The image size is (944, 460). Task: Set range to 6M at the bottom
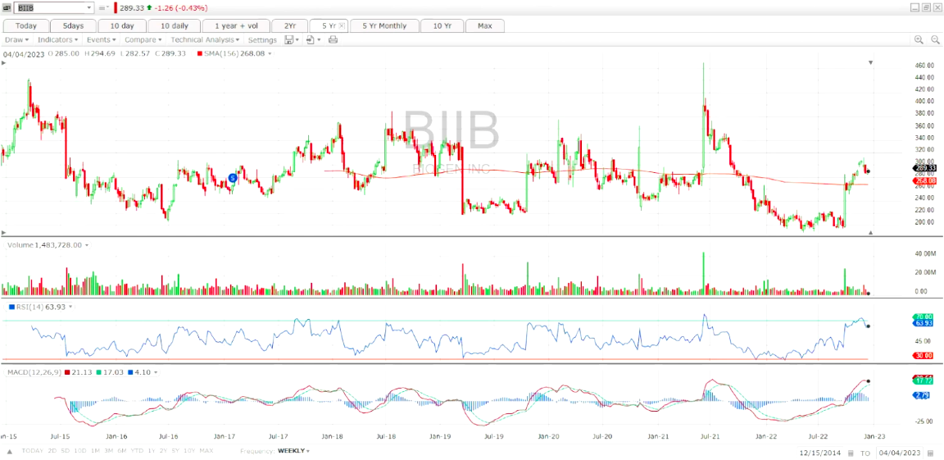click(121, 451)
